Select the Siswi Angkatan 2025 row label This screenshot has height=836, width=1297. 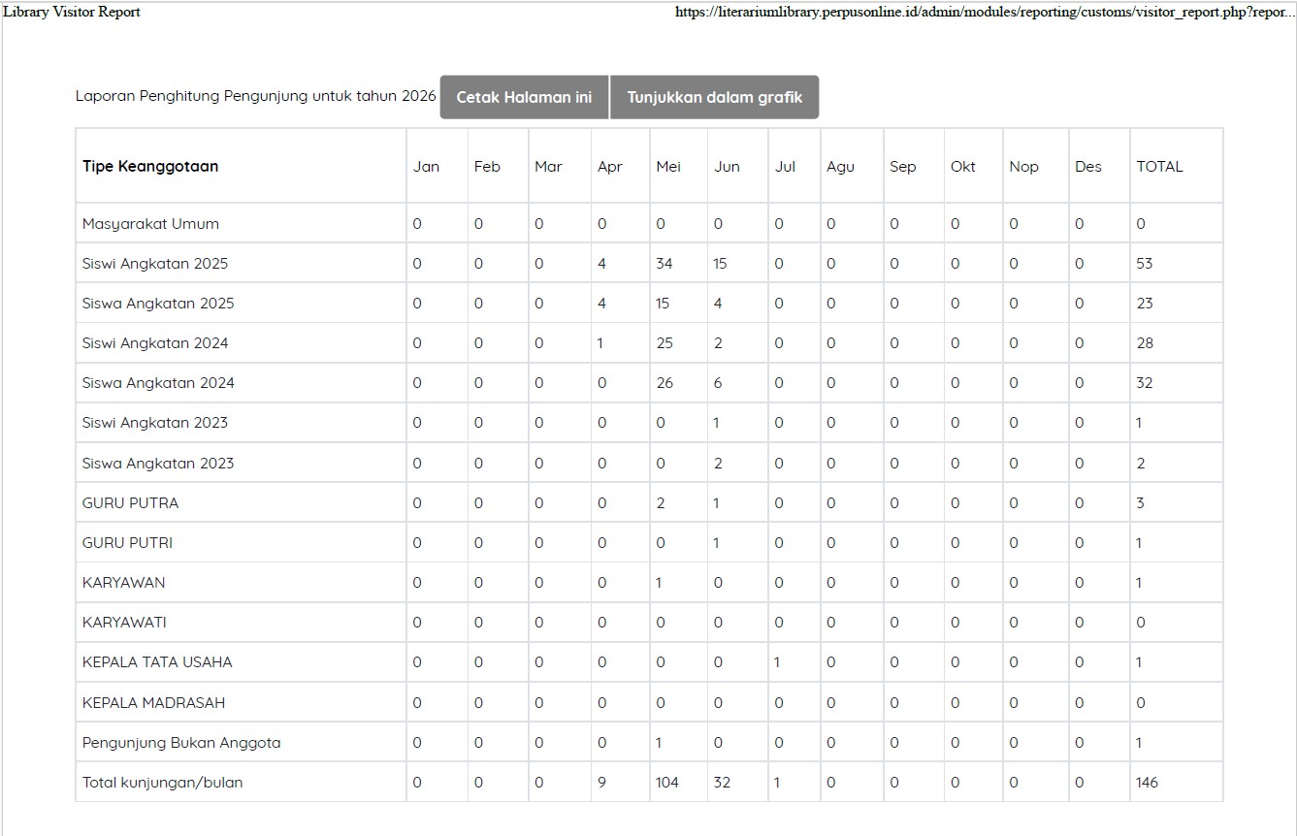(x=155, y=264)
